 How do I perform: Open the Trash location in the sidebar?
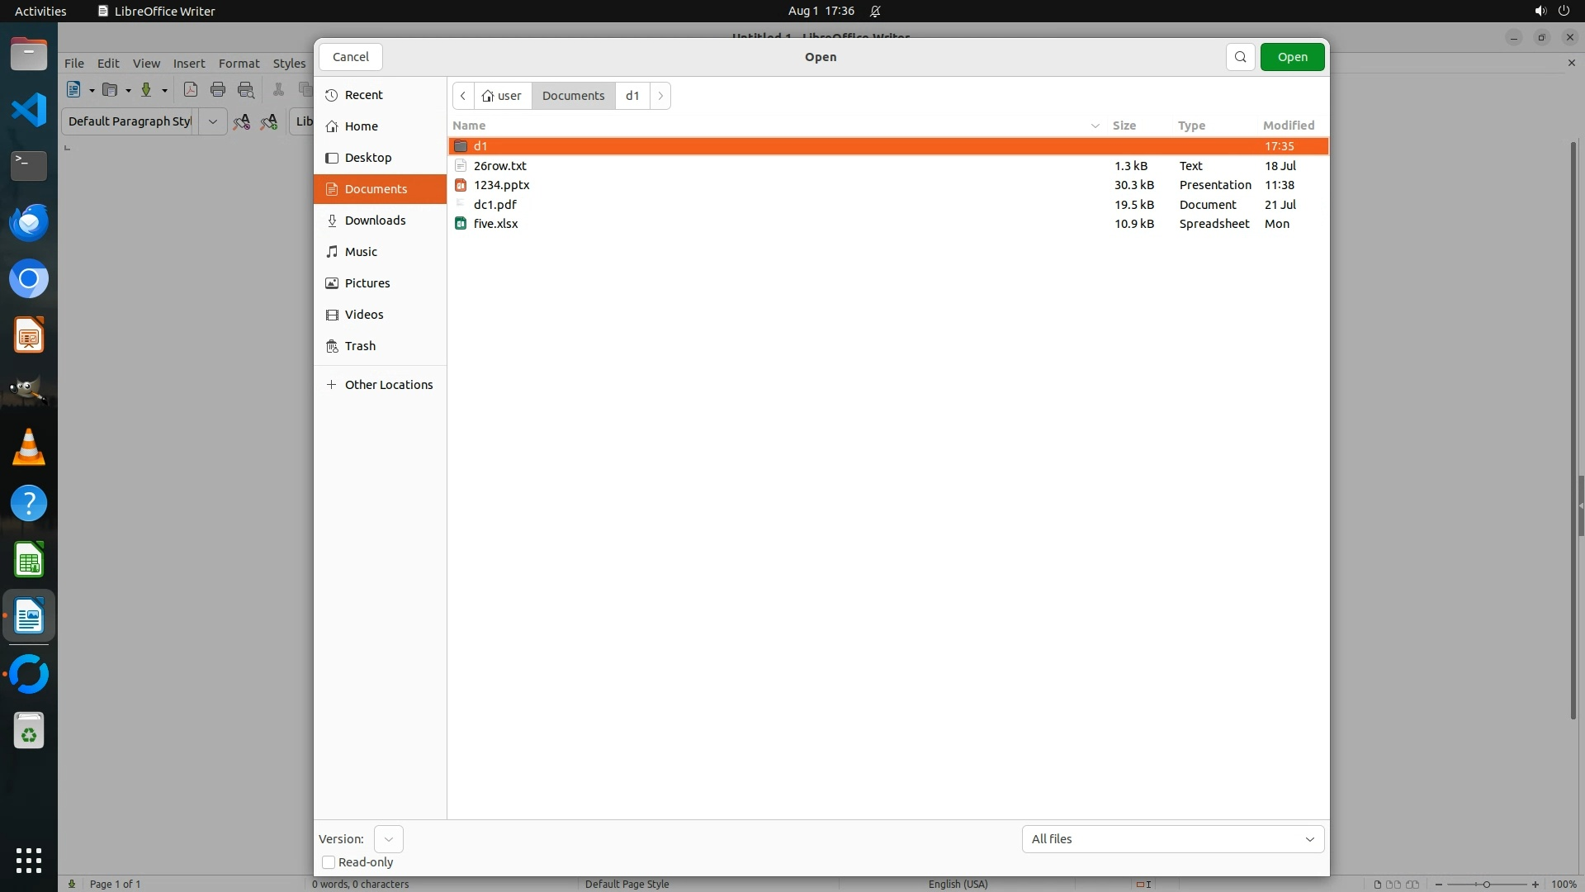(x=360, y=346)
